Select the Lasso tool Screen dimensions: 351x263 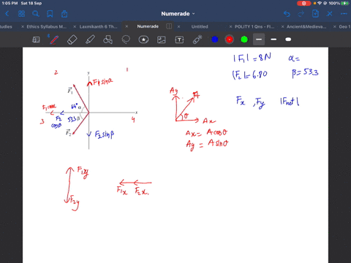coord(126,39)
